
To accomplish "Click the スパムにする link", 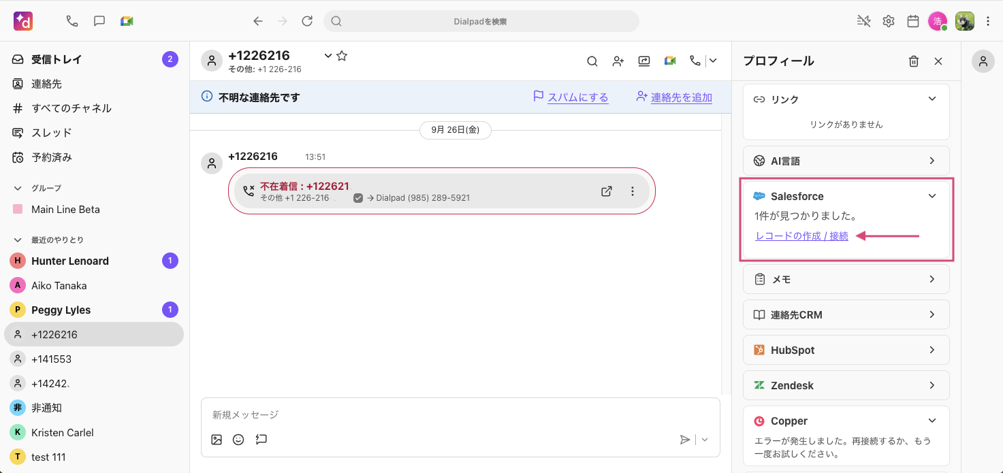I will 577,97.
